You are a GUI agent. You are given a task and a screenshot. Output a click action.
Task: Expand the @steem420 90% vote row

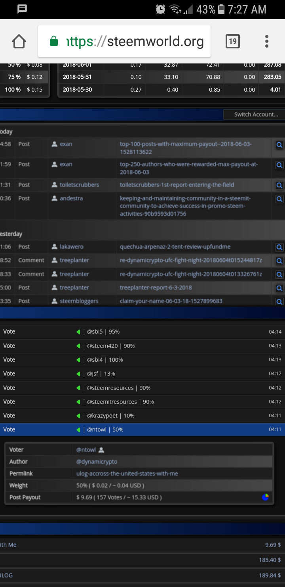[x=142, y=346]
